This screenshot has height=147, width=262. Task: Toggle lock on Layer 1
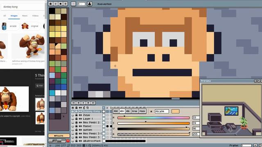coord(77,119)
